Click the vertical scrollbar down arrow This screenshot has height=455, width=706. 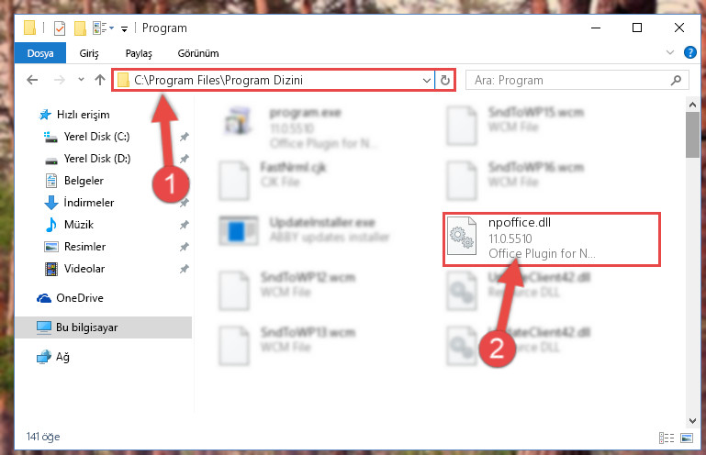click(x=692, y=421)
